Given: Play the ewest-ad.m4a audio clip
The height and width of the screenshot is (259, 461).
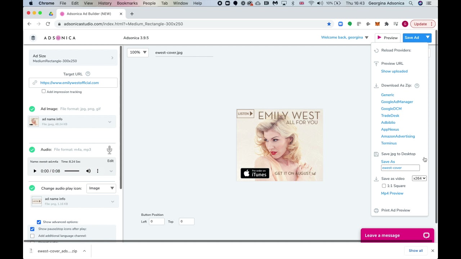Looking at the screenshot, I should coord(35,171).
